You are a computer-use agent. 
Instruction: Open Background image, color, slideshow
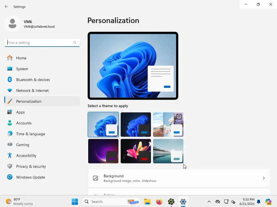coord(179,178)
